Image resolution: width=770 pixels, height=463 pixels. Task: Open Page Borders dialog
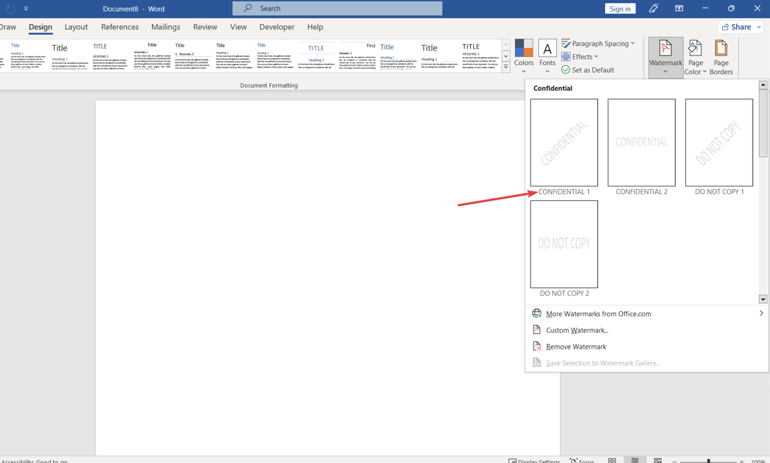click(x=721, y=58)
